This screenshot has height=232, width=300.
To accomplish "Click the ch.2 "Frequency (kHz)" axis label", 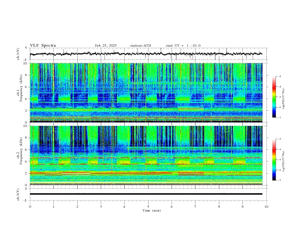I will [21, 150].
